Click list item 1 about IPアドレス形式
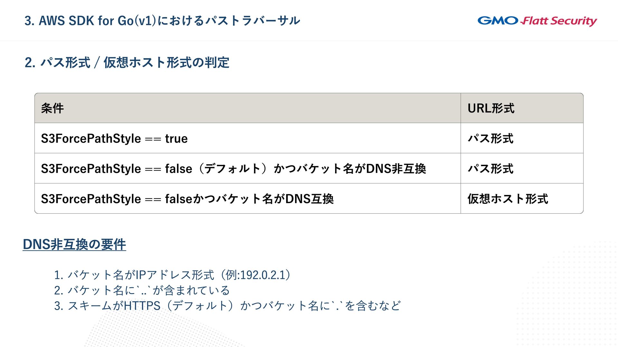618x347 pixels. pos(172,275)
